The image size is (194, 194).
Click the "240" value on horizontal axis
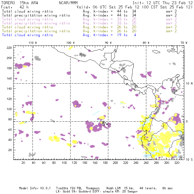[x=136, y=163]
